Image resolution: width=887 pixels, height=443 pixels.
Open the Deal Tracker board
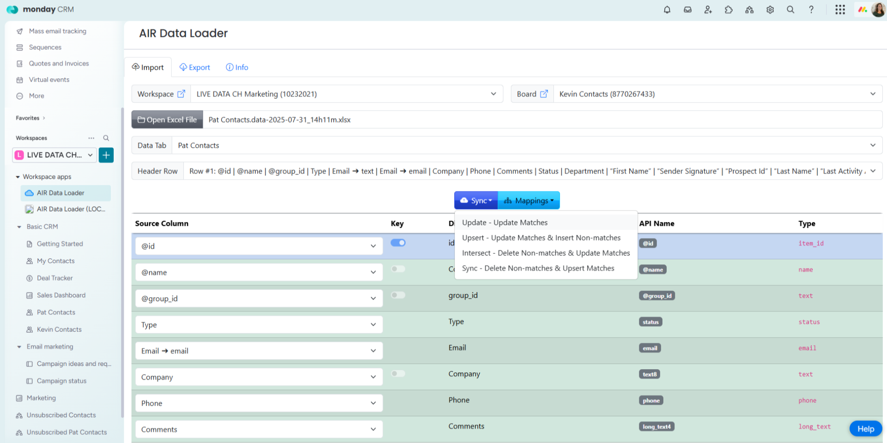[55, 278]
